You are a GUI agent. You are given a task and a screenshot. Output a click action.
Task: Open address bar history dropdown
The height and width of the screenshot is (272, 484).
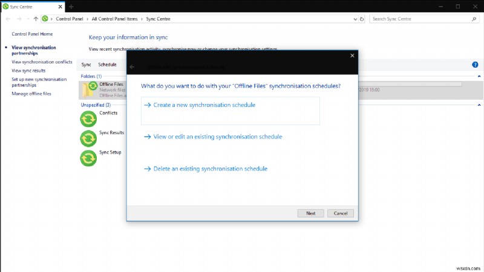pos(355,19)
